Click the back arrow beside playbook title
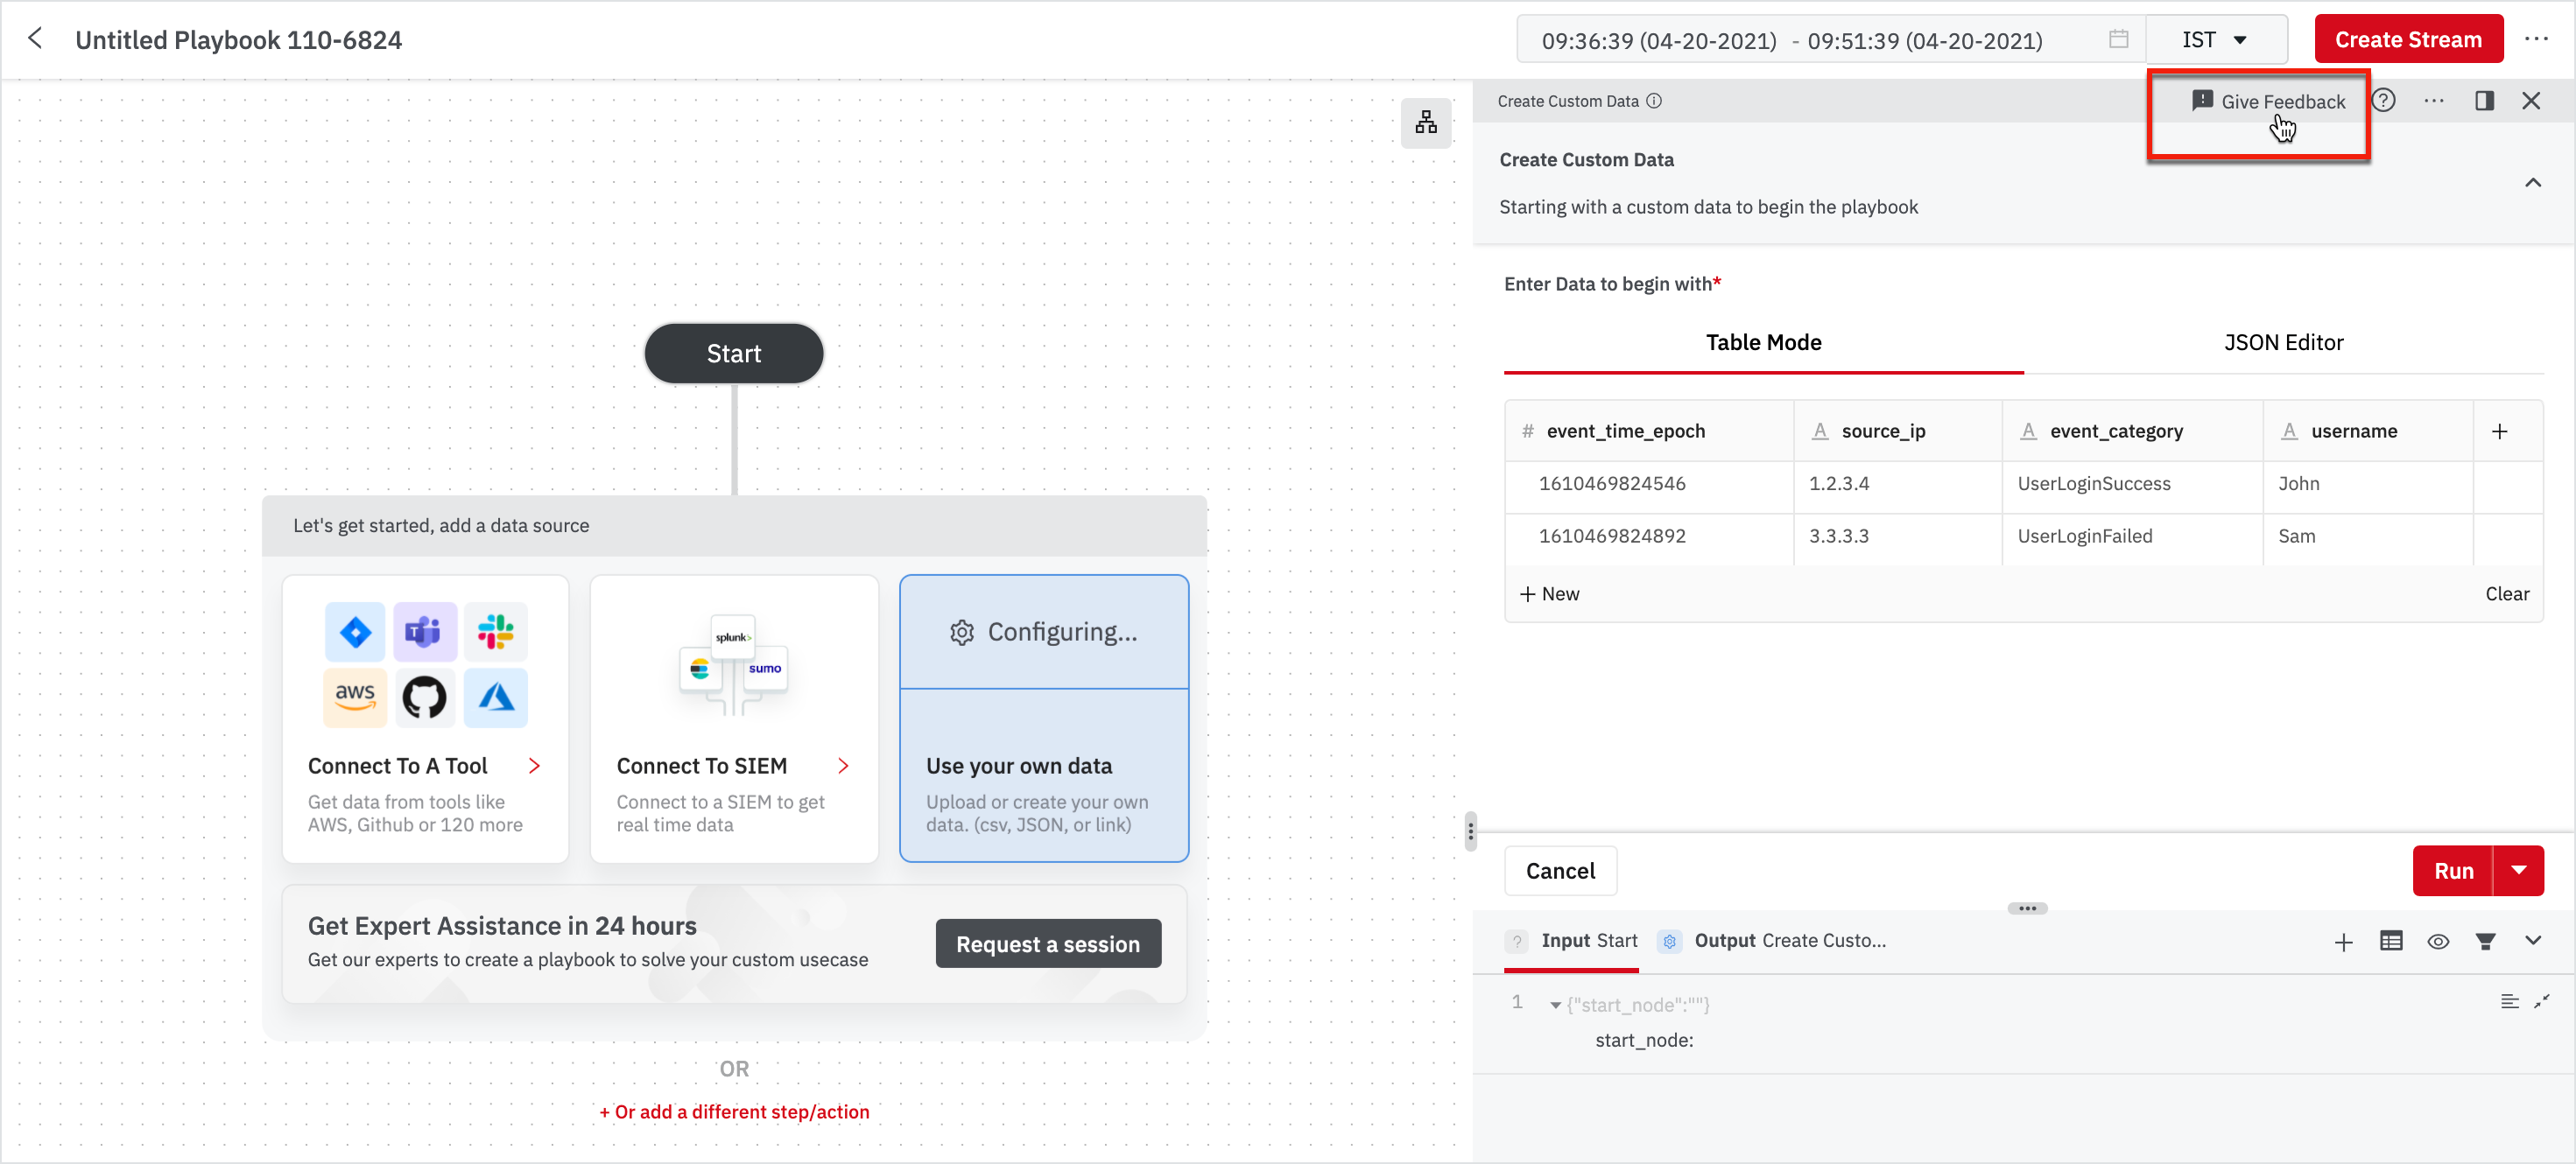The height and width of the screenshot is (1164, 2576). [35, 39]
